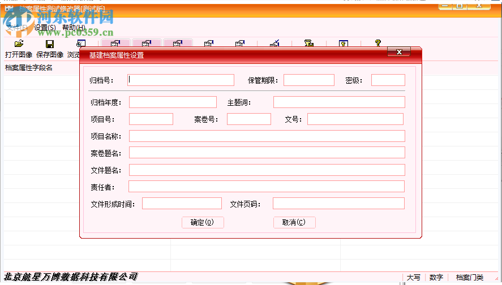Focus the 归档号 input field

181,80
